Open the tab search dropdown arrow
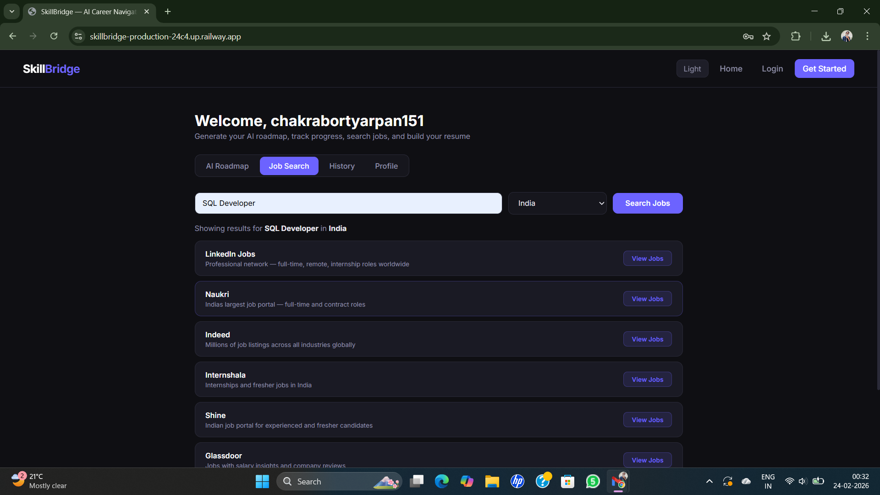Viewport: 880px width, 495px height. [x=12, y=11]
